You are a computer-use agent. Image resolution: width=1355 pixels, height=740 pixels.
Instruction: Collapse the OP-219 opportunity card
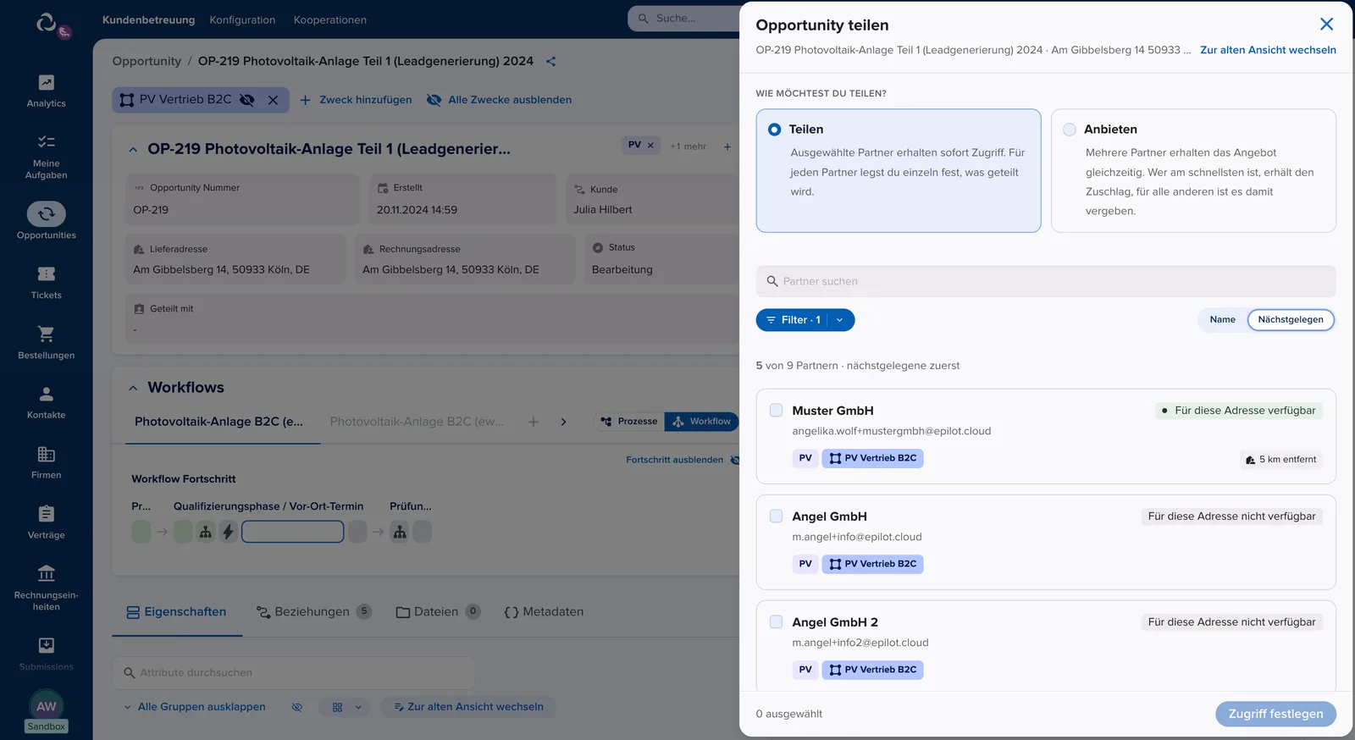[x=133, y=150]
